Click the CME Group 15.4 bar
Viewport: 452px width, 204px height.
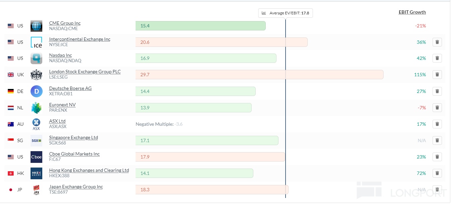tap(200, 26)
